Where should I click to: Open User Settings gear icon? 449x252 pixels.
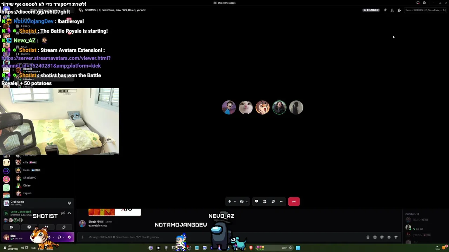pos(69,237)
